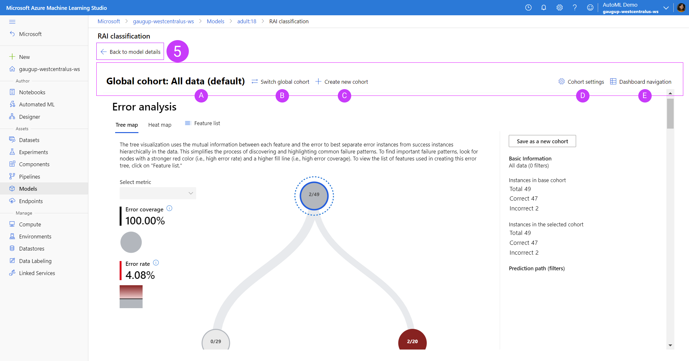Image resolution: width=689 pixels, height=361 pixels.
Task: Click the adult:18 breadcrumb link
Action: (247, 21)
